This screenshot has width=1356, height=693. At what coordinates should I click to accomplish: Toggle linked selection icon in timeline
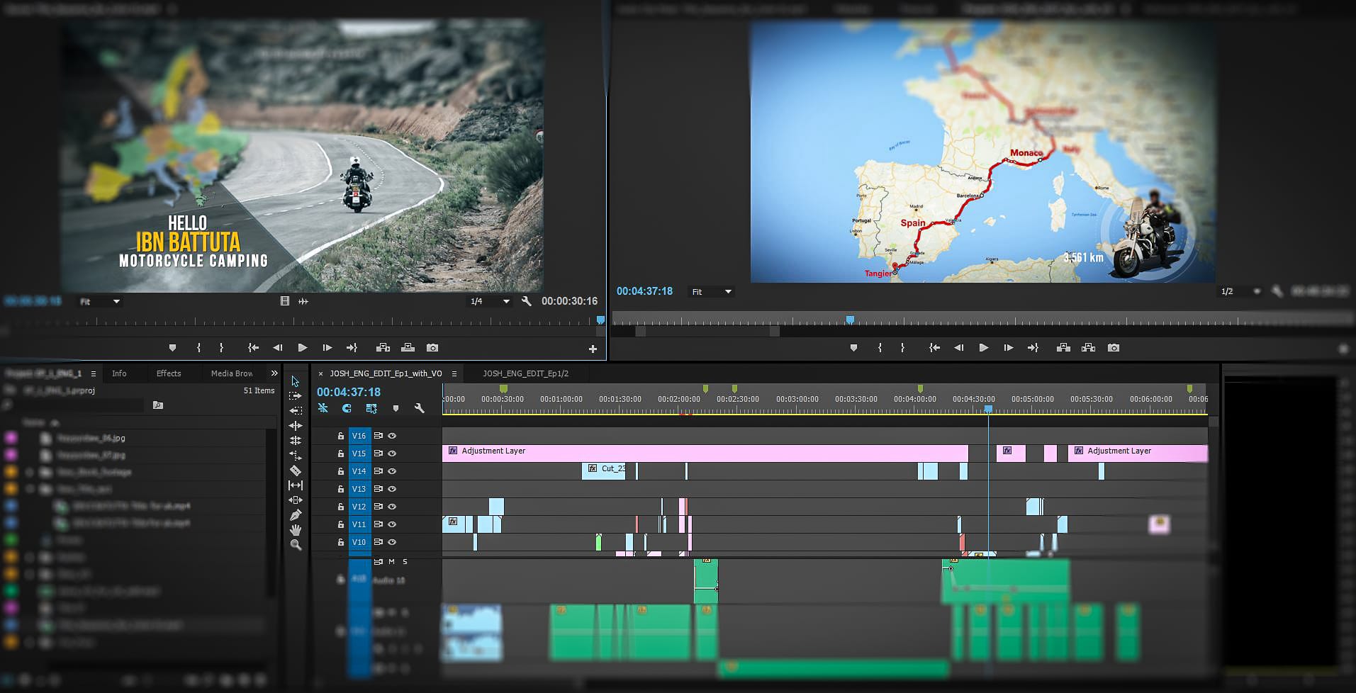(x=371, y=408)
